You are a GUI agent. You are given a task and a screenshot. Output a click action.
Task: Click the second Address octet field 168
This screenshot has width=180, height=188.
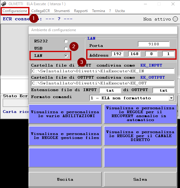134,54
